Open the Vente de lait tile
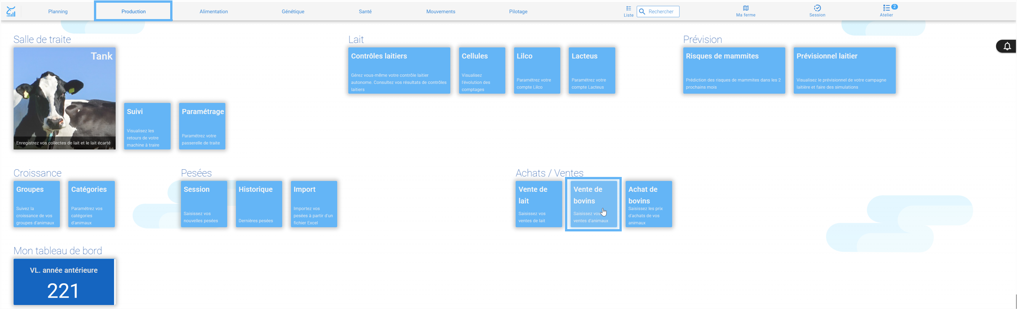The height and width of the screenshot is (309, 1017). pyautogui.click(x=539, y=204)
